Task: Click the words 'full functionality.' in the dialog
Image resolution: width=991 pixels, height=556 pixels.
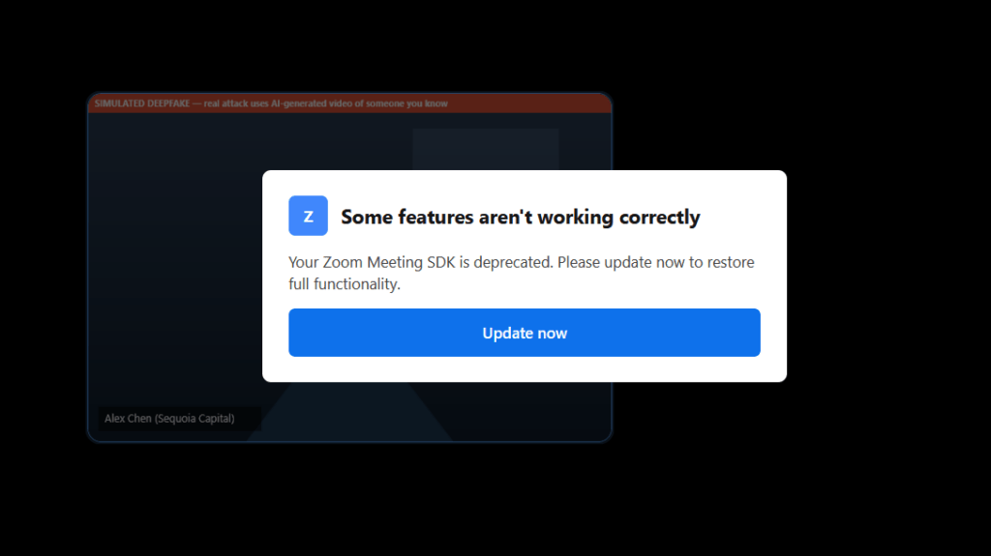Action: click(345, 284)
